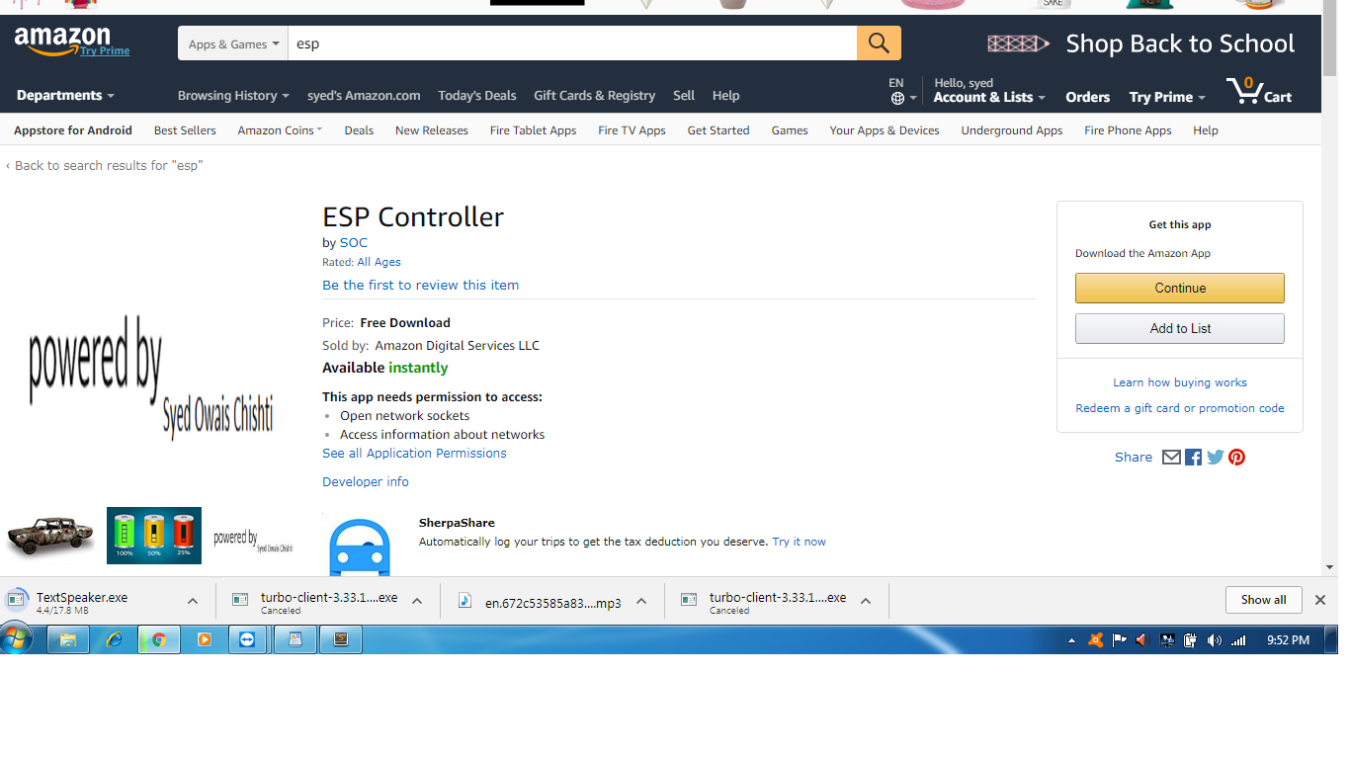Open New Releases

pyautogui.click(x=432, y=130)
